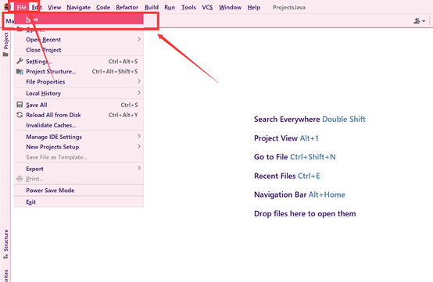Click the Ctrl+E shortcut hint

point(309,176)
